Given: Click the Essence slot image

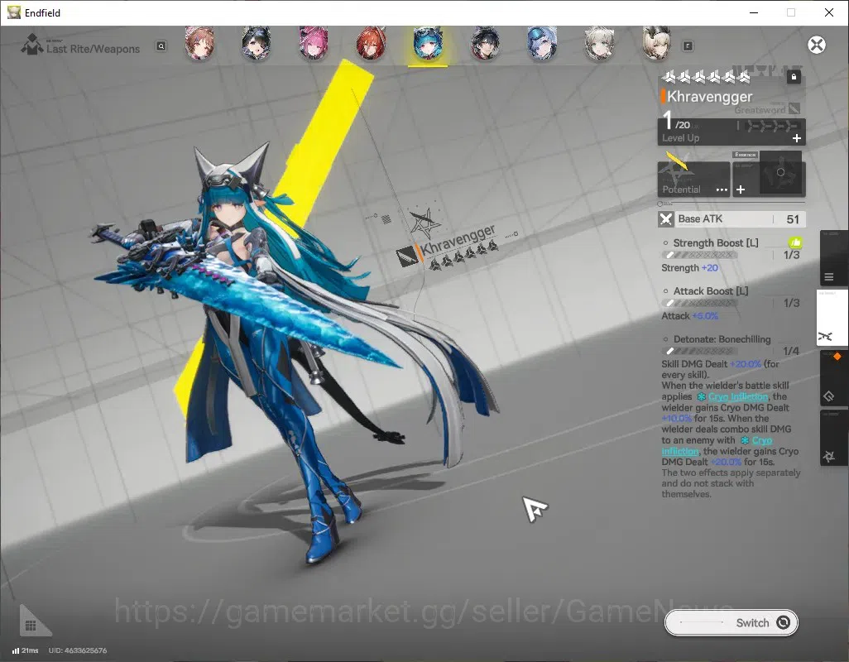Looking at the screenshot, I should (x=780, y=173).
